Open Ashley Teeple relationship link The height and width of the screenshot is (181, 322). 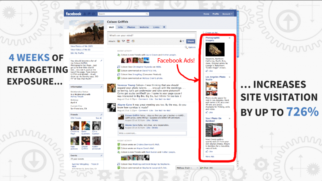pos(77,97)
